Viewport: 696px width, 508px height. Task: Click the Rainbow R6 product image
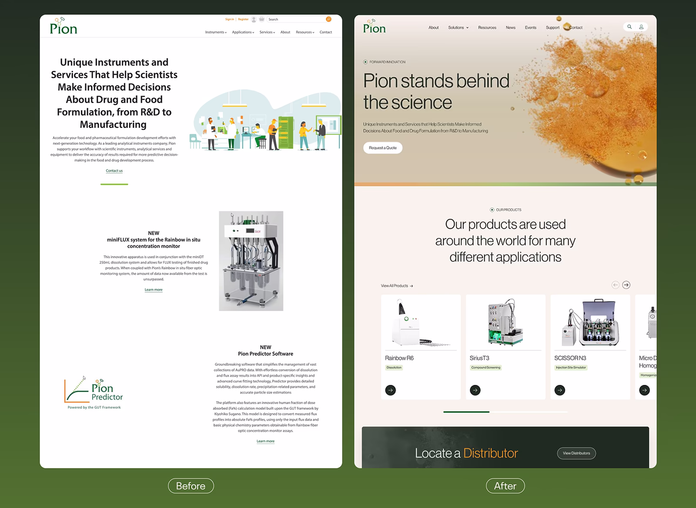[421, 323]
